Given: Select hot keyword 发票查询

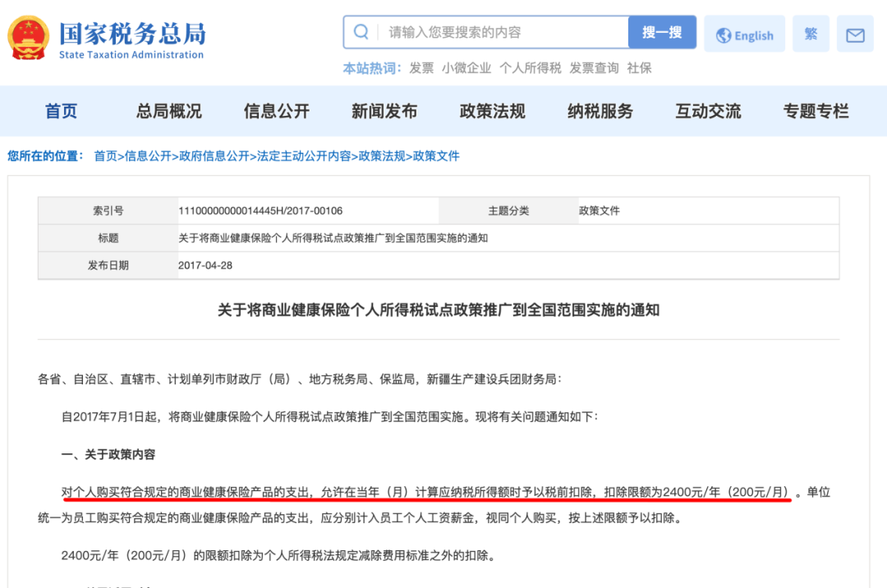Looking at the screenshot, I should click(594, 68).
